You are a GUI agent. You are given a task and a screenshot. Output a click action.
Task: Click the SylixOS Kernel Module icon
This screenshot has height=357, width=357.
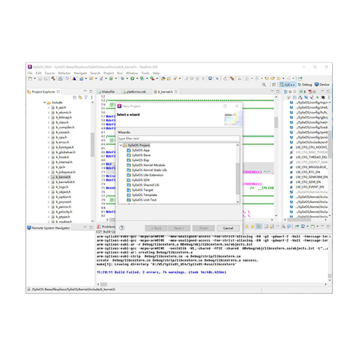pos(129,165)
